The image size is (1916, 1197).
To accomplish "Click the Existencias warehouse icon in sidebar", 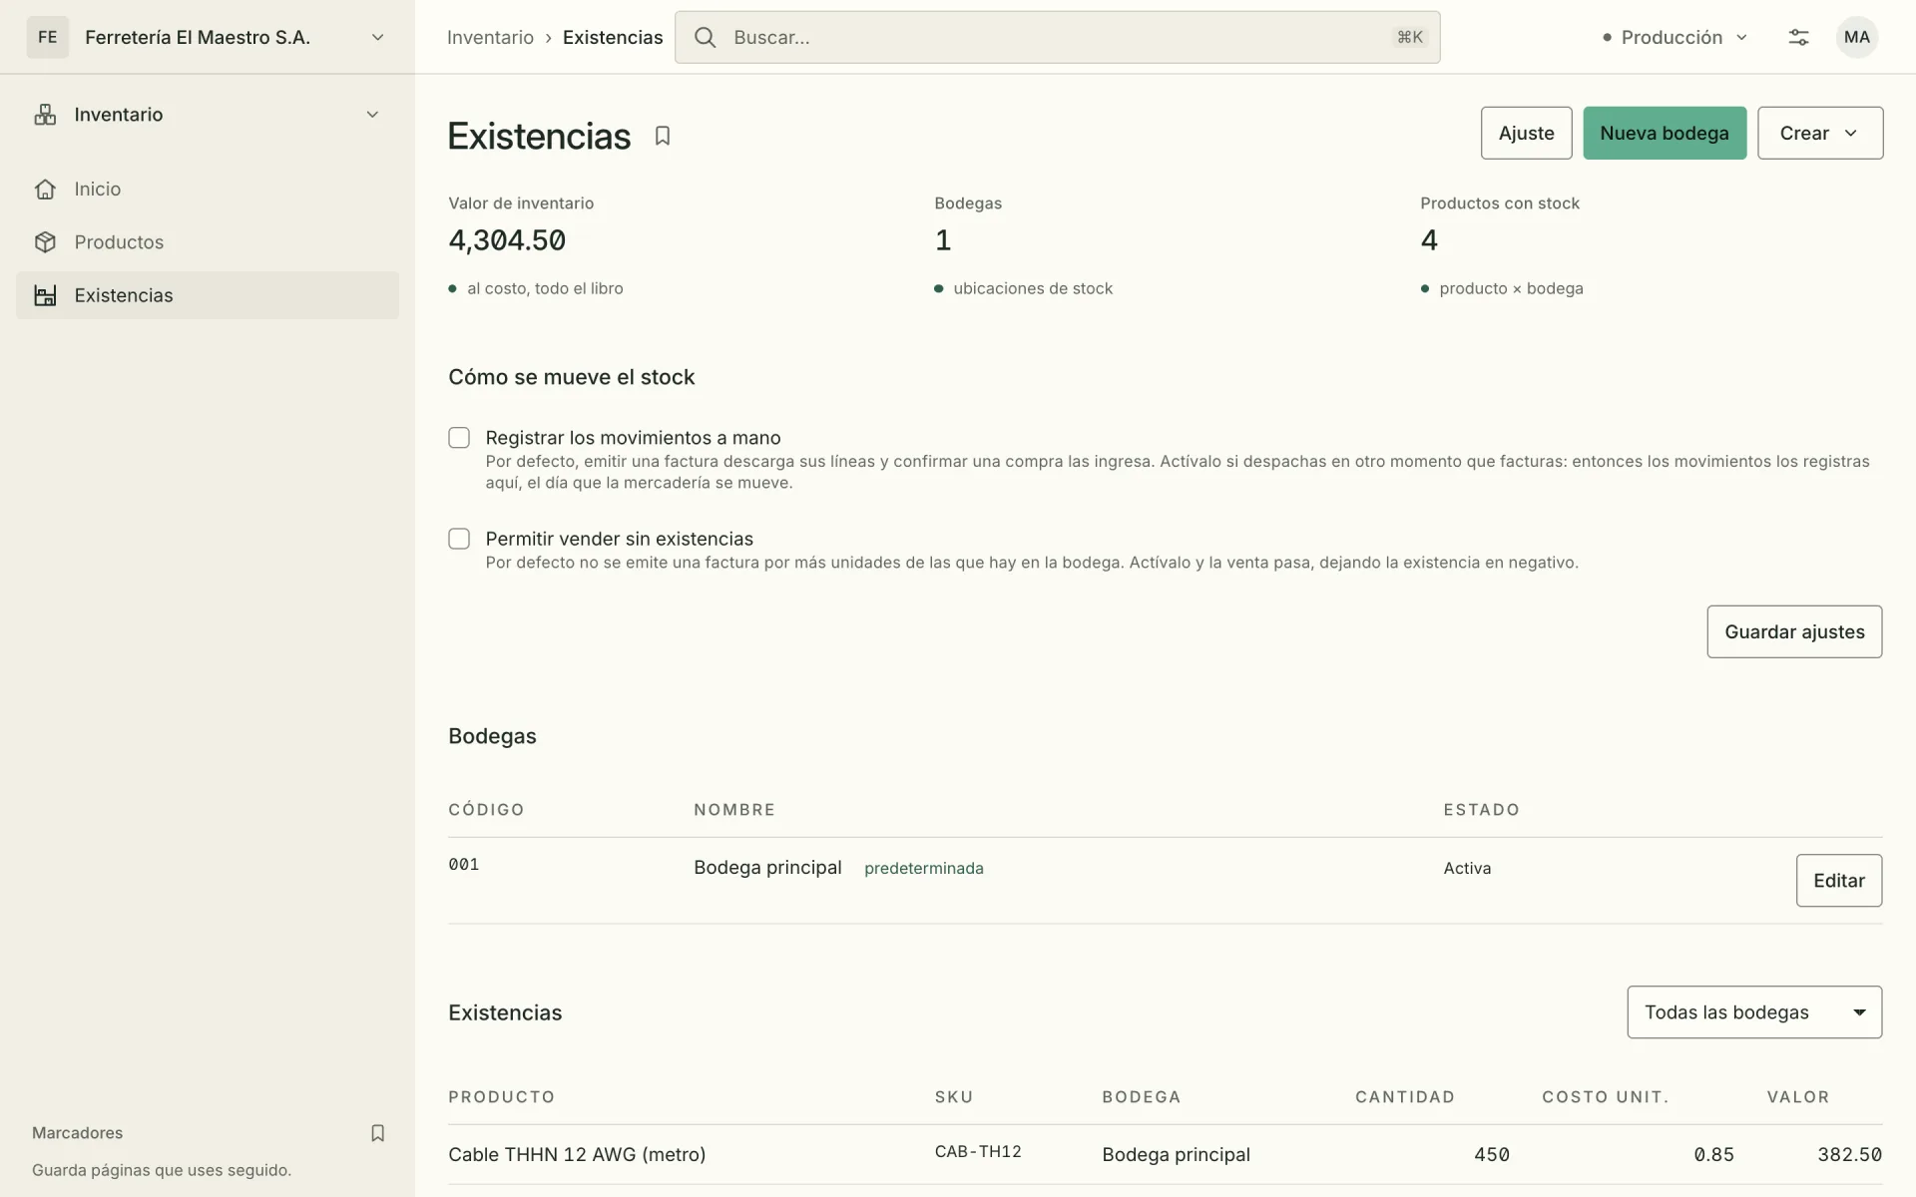I will click(x=45, y=295).
